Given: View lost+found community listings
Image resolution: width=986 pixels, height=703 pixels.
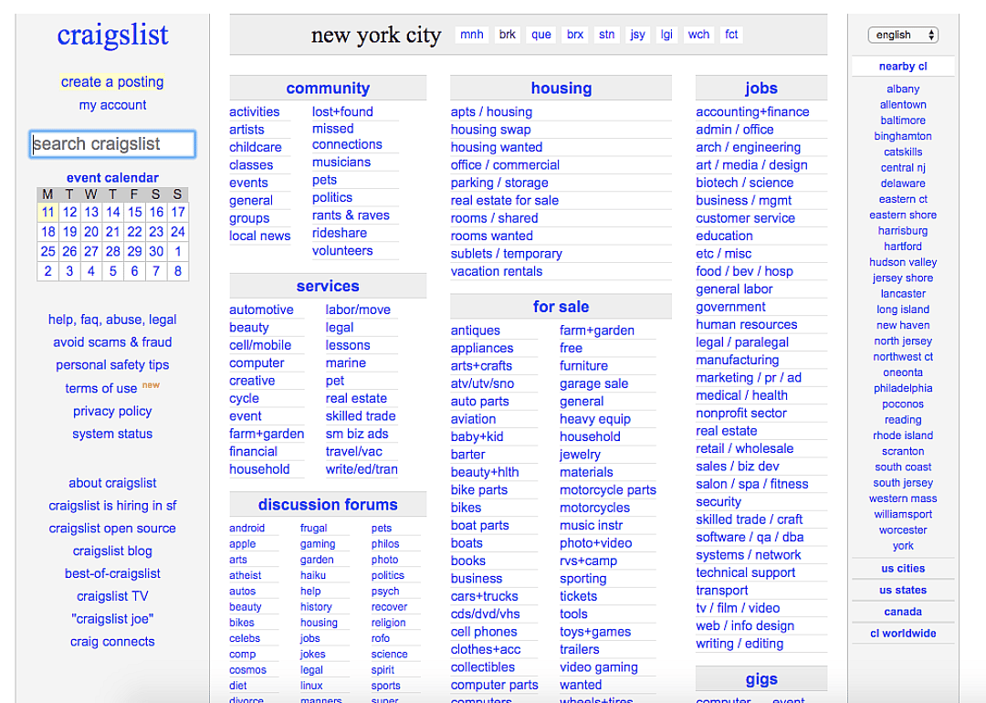Looking at the screenshot, I should [x=342, y=112].
